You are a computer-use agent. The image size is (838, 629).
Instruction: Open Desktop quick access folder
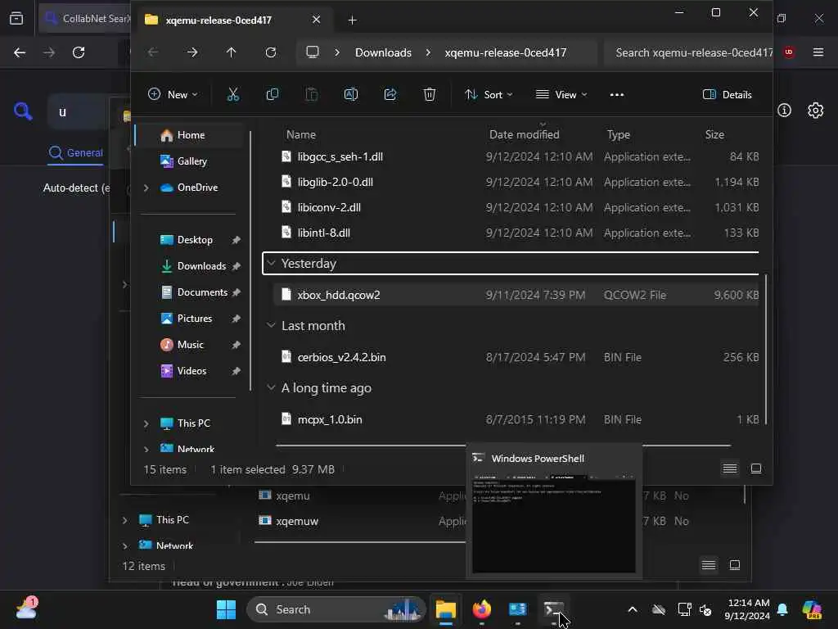195,240
